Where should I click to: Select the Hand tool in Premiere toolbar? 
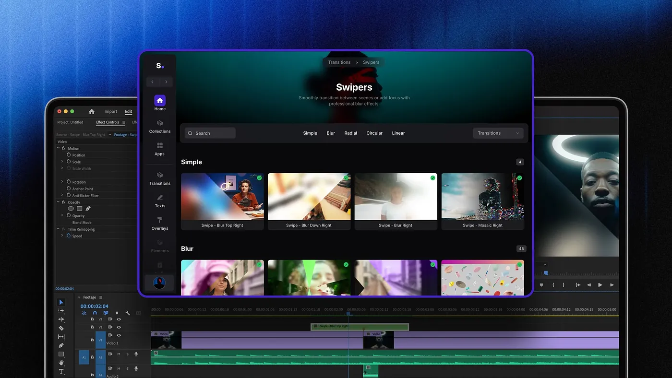point(61,363)
